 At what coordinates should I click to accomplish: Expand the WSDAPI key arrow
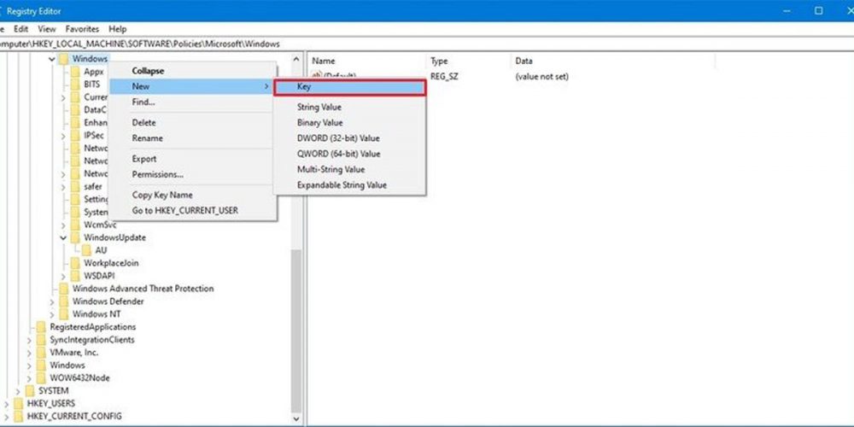[63, 276]
